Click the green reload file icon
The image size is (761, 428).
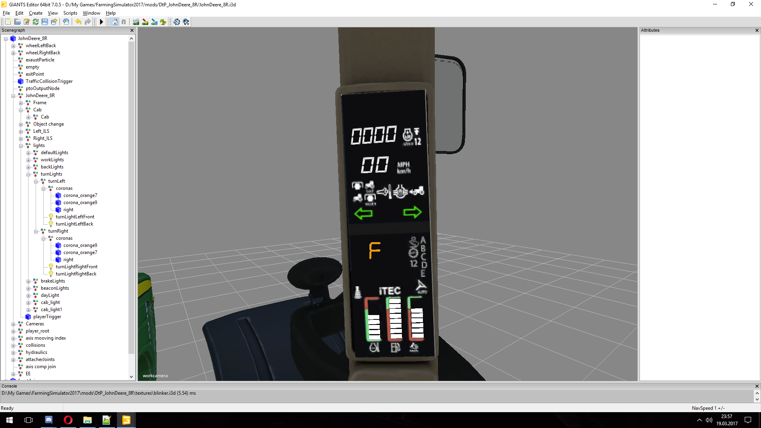coord(36,22)
